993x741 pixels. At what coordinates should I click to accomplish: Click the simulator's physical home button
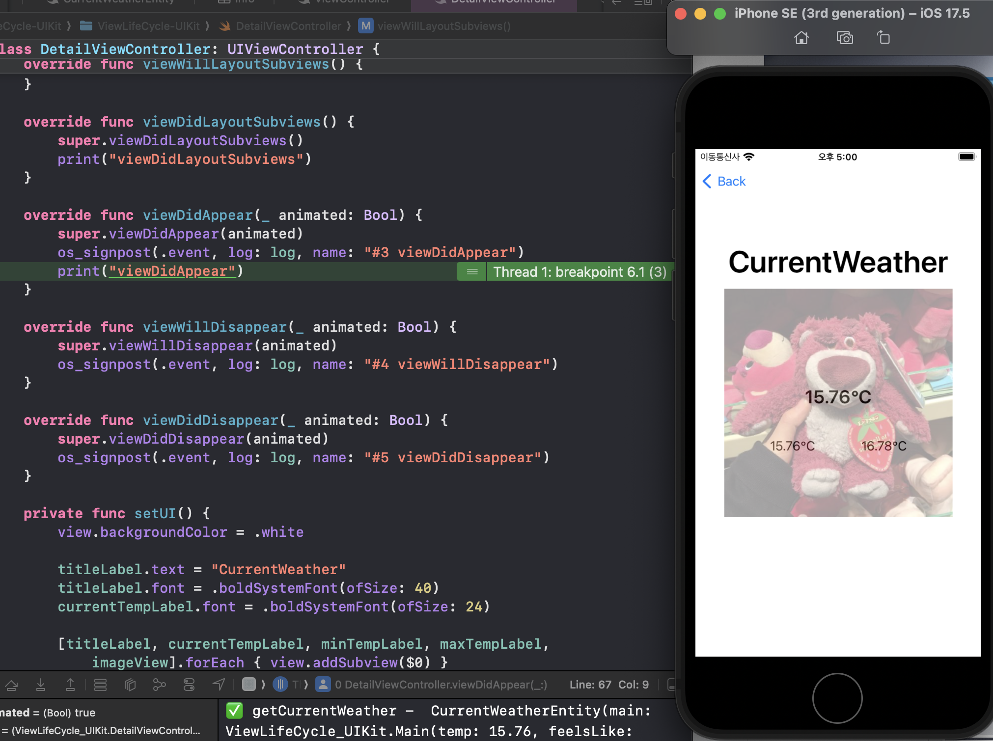837,698
